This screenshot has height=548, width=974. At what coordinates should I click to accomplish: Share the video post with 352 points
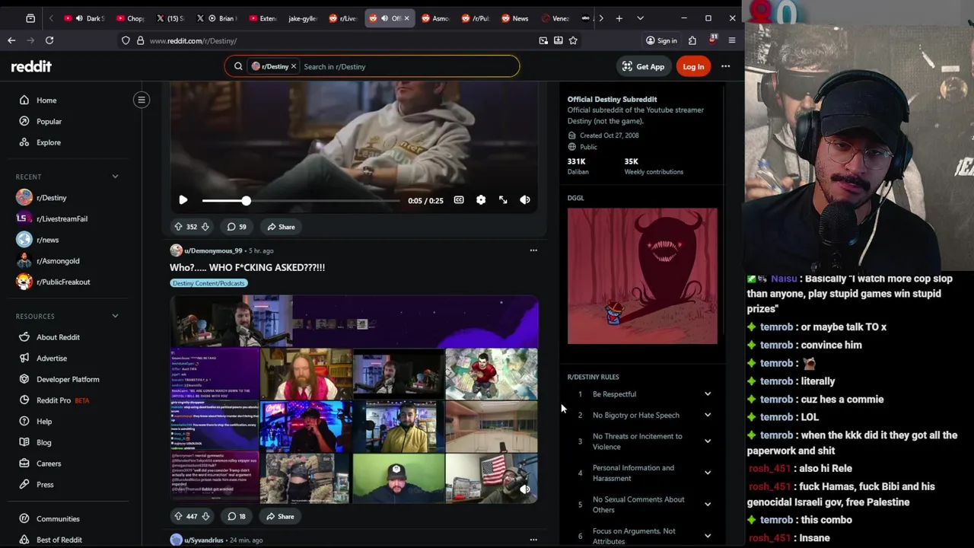pyautogui.click(x=281, y=227)
